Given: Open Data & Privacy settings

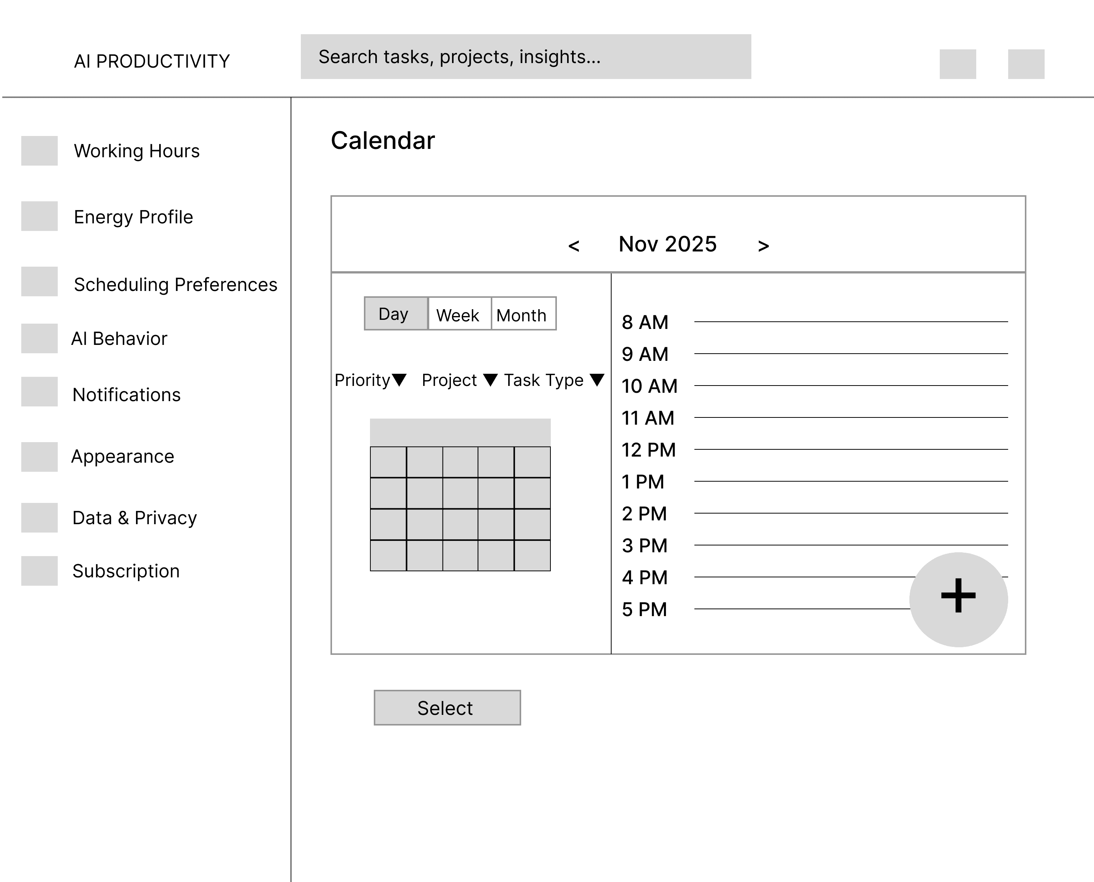Looking at the screenshot, I should pyautogui.click(x=134, y=518).
